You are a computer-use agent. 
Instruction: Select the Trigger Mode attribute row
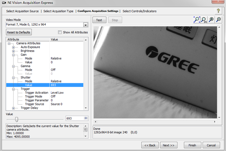point(45,96)
